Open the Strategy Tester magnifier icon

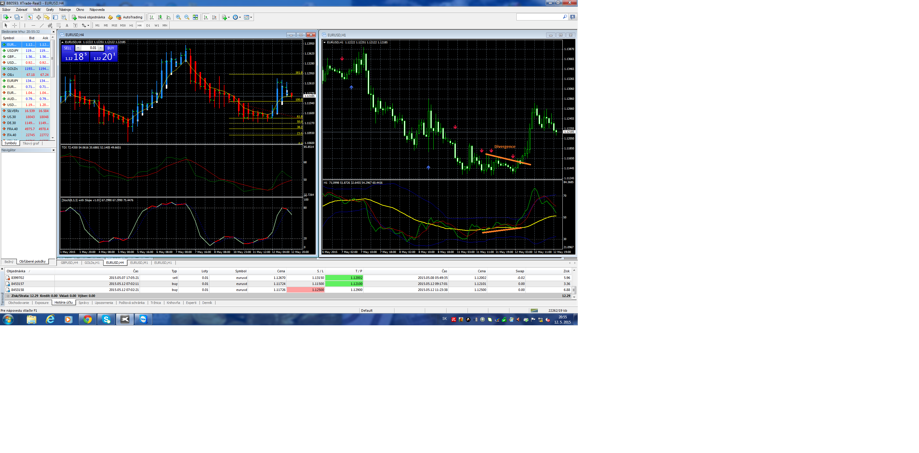pos(64,17)
